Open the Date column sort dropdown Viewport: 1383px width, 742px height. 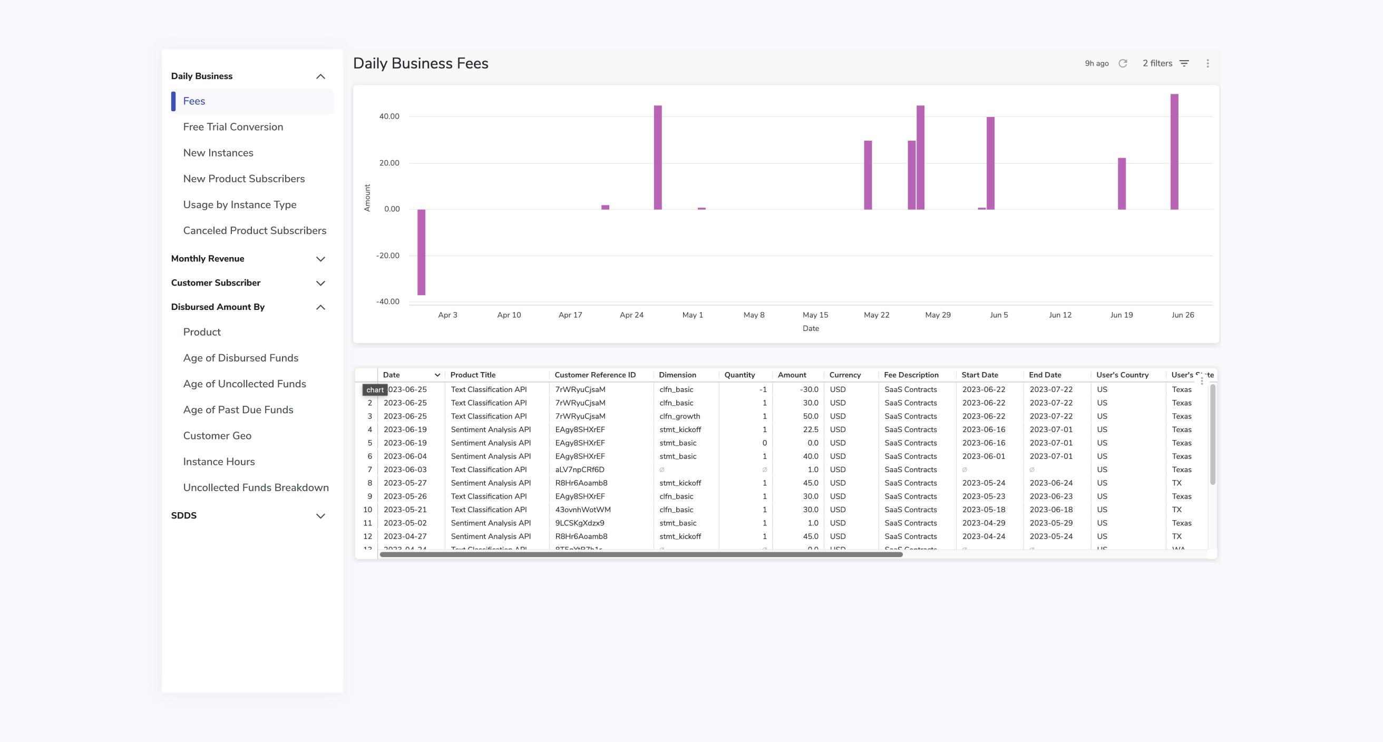pos(437,375)
